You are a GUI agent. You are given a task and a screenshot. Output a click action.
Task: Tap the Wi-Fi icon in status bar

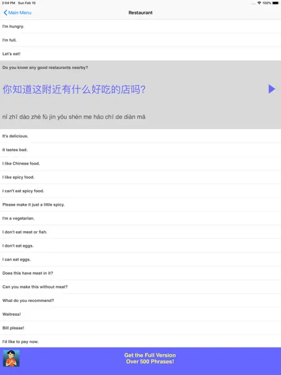click(260, 3)
